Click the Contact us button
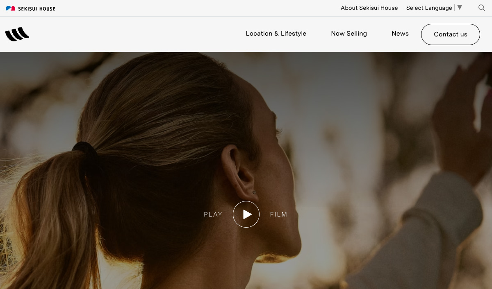 click(x=450, y=34)
